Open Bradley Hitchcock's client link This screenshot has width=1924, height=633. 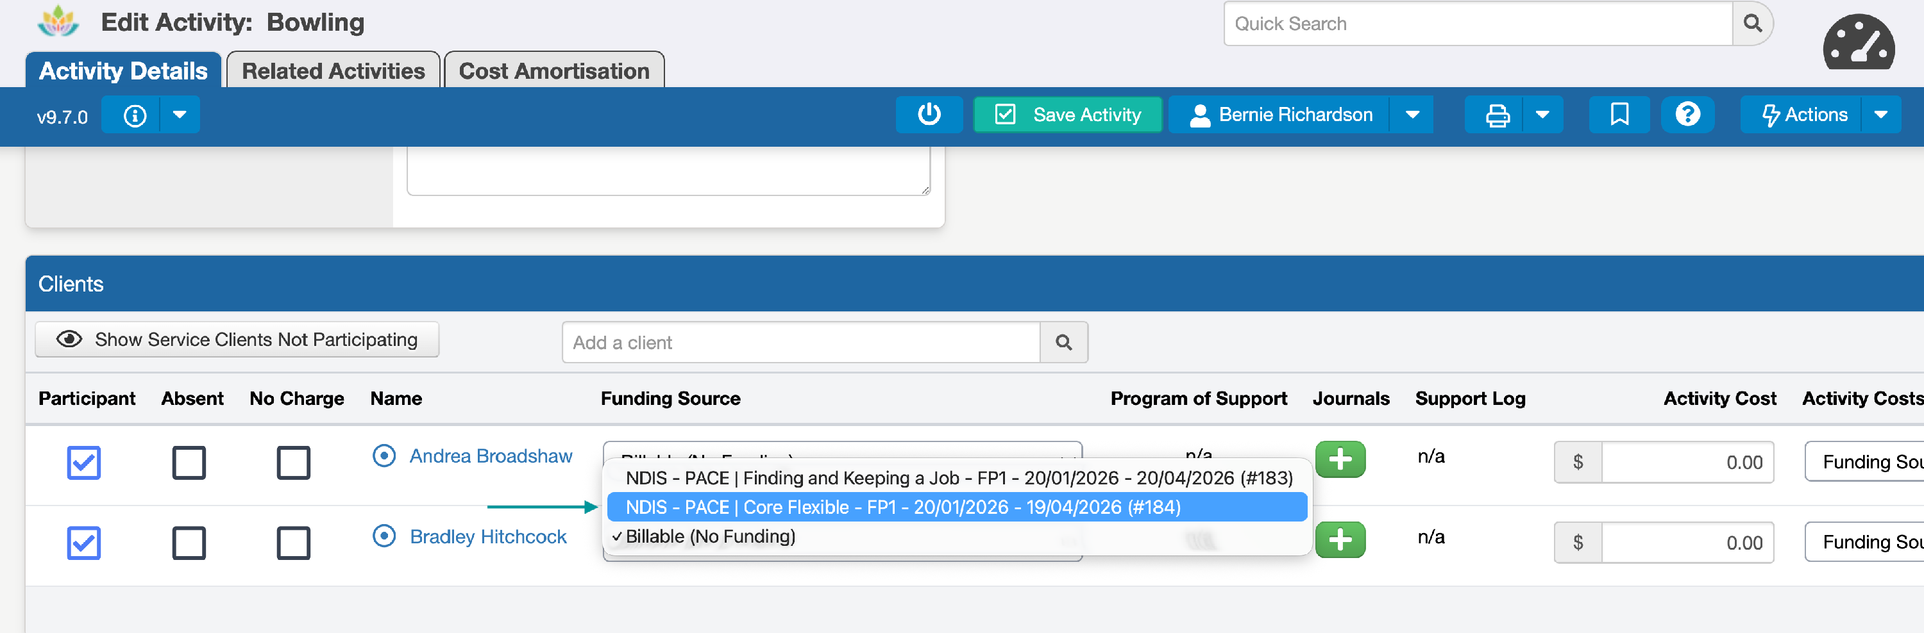pos(487,537)
